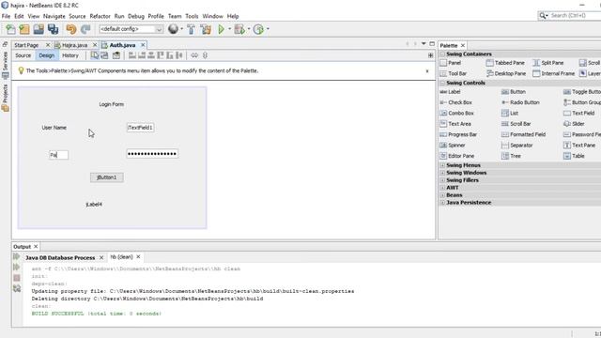Open the Projects side panel
This screenshot has height=338, width=601.
click(x=5, y=98)
